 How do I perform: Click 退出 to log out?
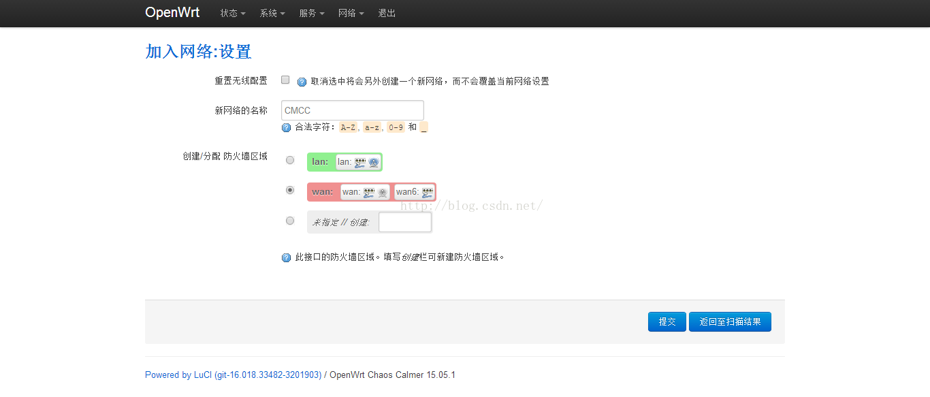(x=387, y=13)
